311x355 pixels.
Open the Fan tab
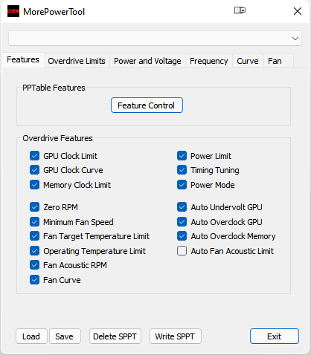point(275,61)
